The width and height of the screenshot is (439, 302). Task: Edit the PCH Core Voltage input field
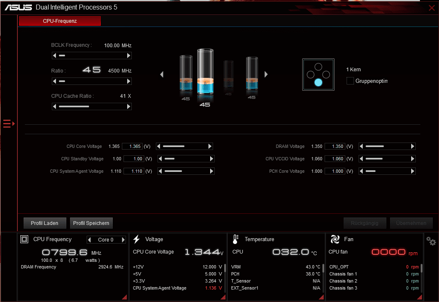(x=335, y=171)
